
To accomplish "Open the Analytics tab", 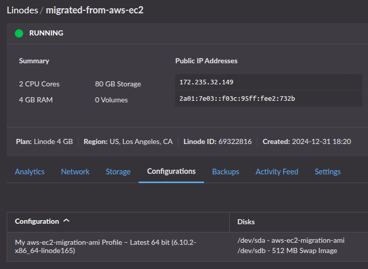I will (x=30, y=172).
